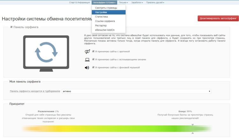Open 'Старт & Информация' nav link
This screenshot has width=239, height=138.
[79, 3]
